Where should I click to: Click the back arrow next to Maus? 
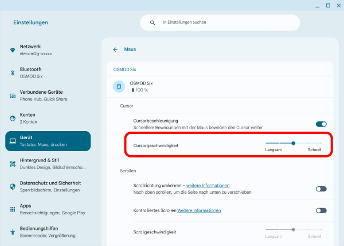(x=115, y=50)
